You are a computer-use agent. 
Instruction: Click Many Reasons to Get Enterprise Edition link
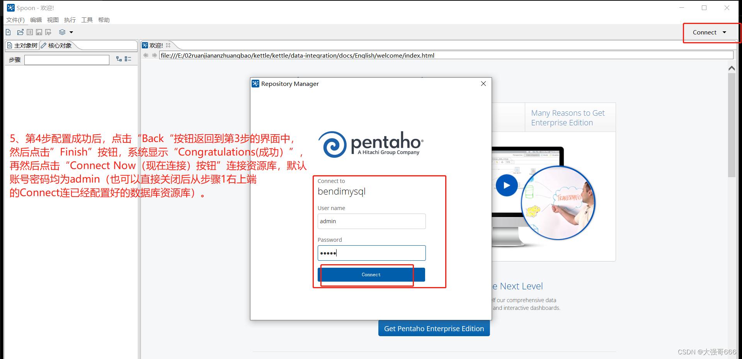[x=568, y=118]
